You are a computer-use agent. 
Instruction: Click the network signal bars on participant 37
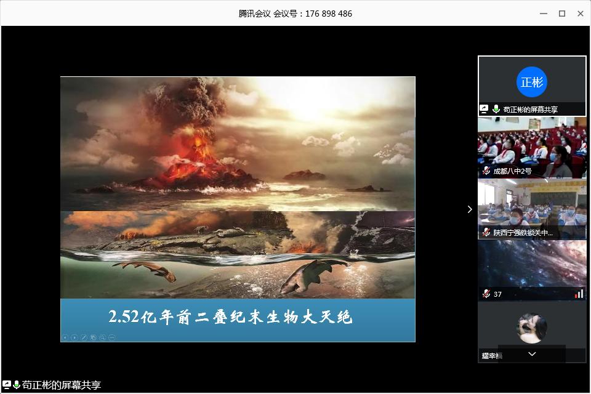579,294
